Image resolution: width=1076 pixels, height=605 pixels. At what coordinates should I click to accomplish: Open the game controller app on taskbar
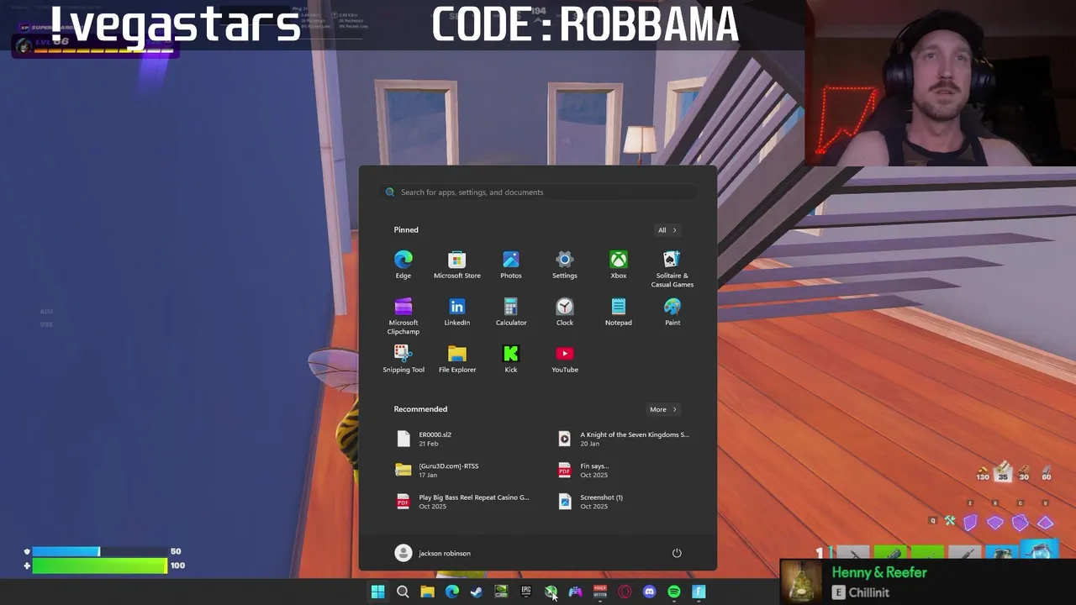coord(575,592)
